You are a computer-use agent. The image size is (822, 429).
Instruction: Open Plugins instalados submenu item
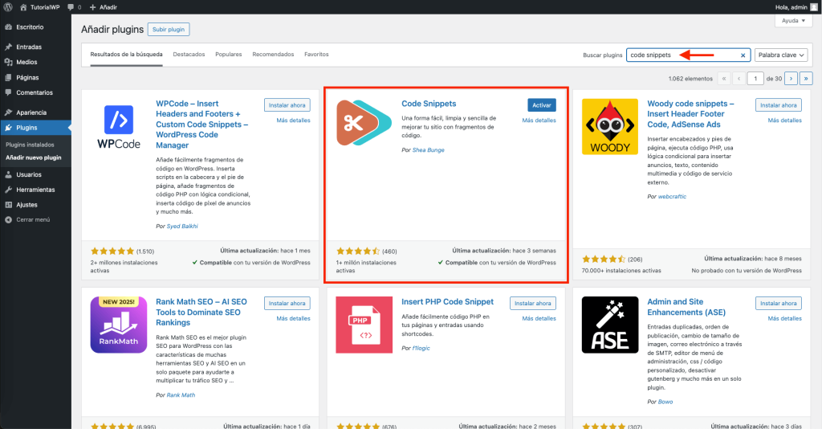[x=30, y=145]
